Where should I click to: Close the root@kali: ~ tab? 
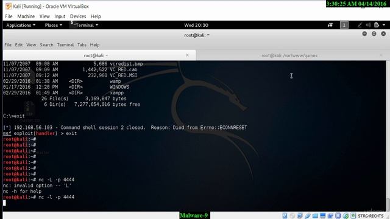tap(187, 55)
